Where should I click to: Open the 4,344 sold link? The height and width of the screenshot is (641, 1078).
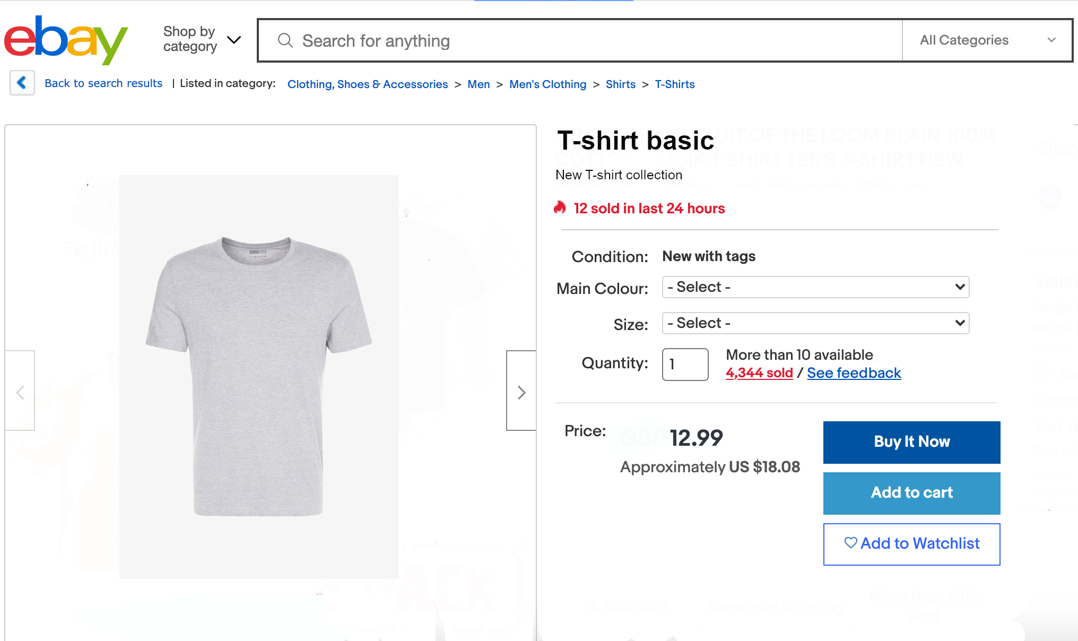tap(759, 373)
